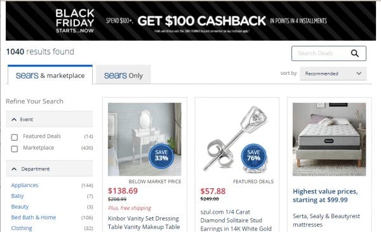Image resolution: width=381 pixels, height=232 pixels.
Task: Click the magnifying glass search icon
Action: pyautogui.click(x=354, y=53)
